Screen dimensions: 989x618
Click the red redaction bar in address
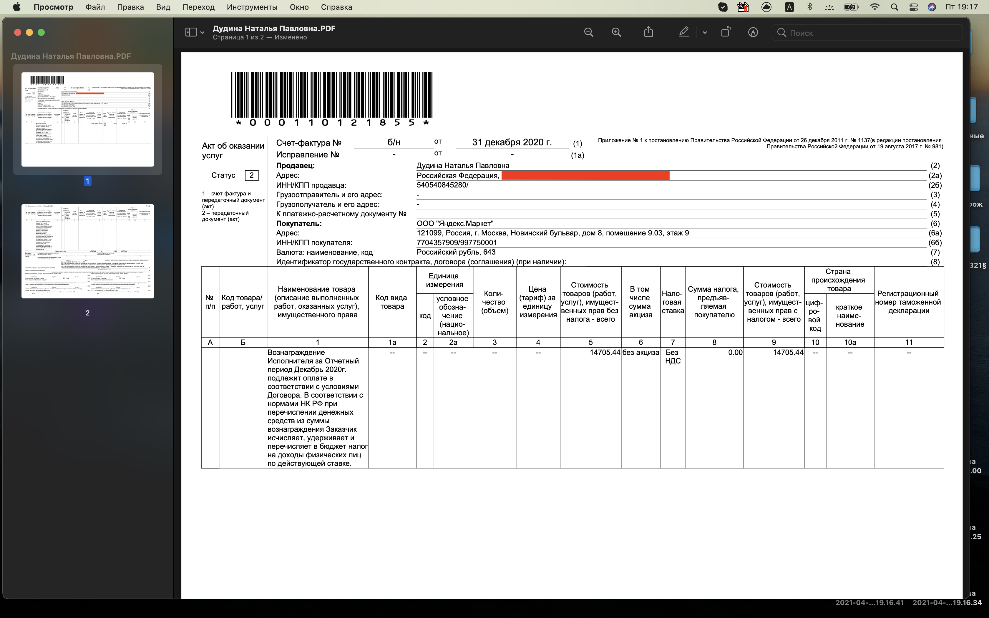tap(585, 175)
